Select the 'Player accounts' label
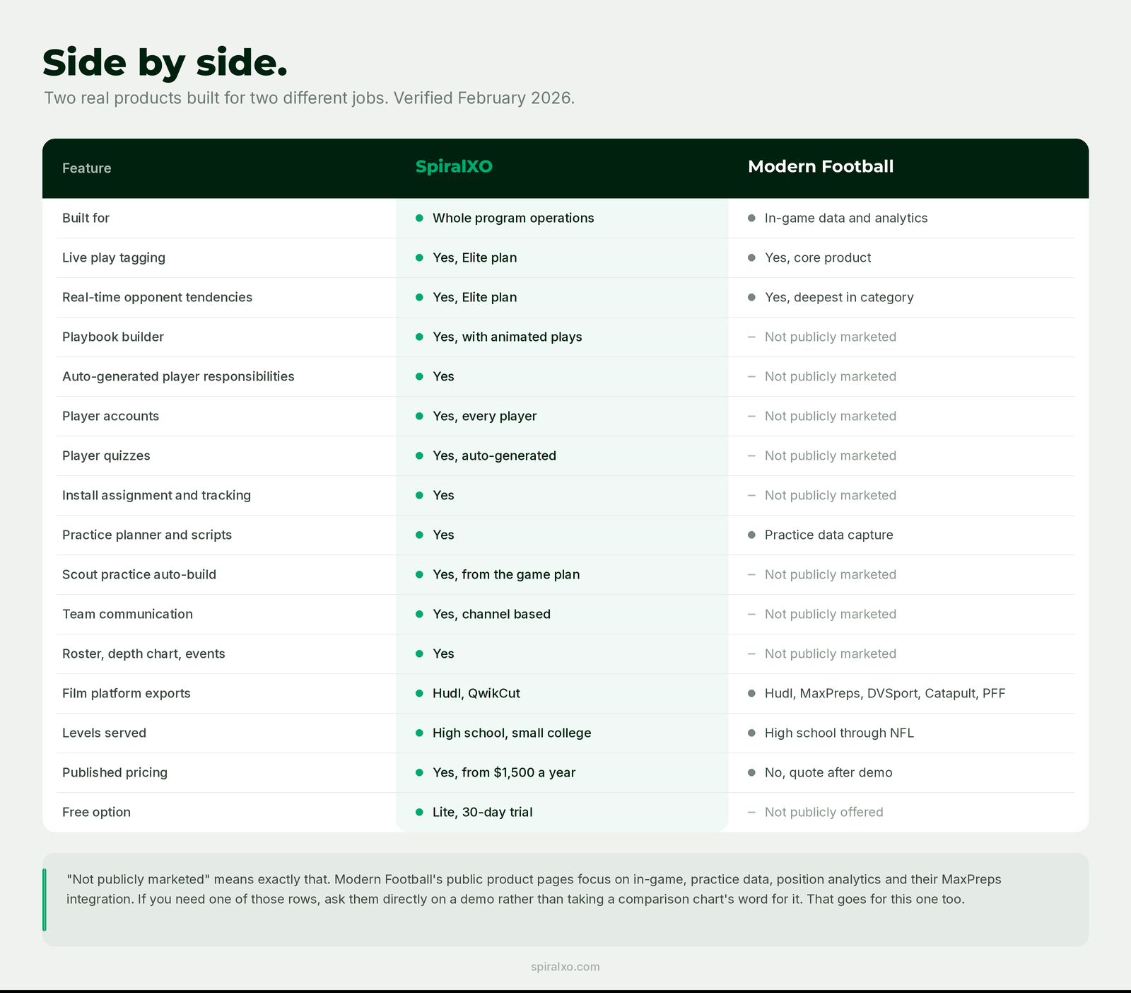 click(x=110, y=416)
